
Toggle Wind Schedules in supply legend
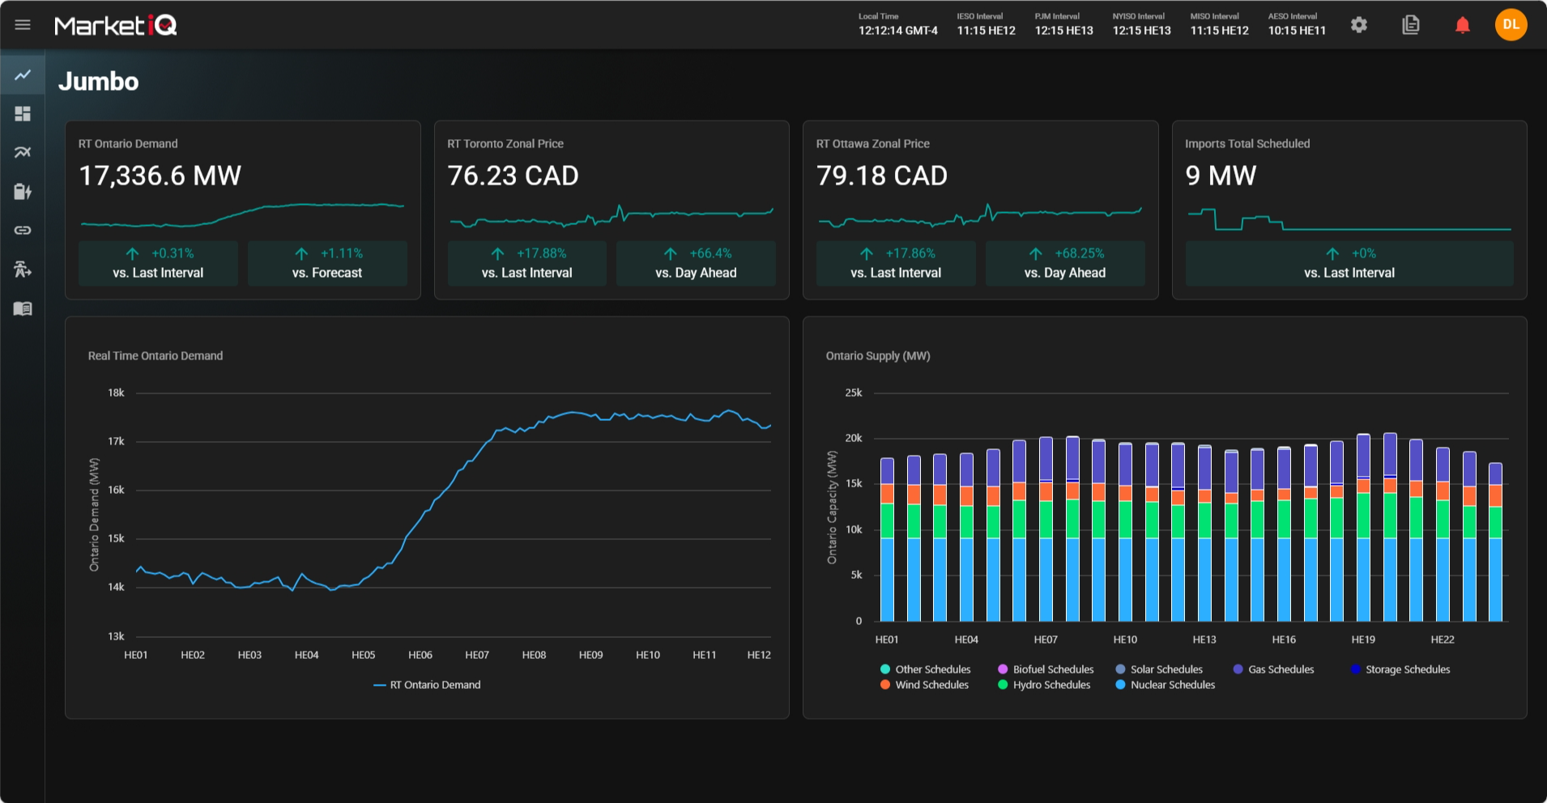[x=931, y=685]
